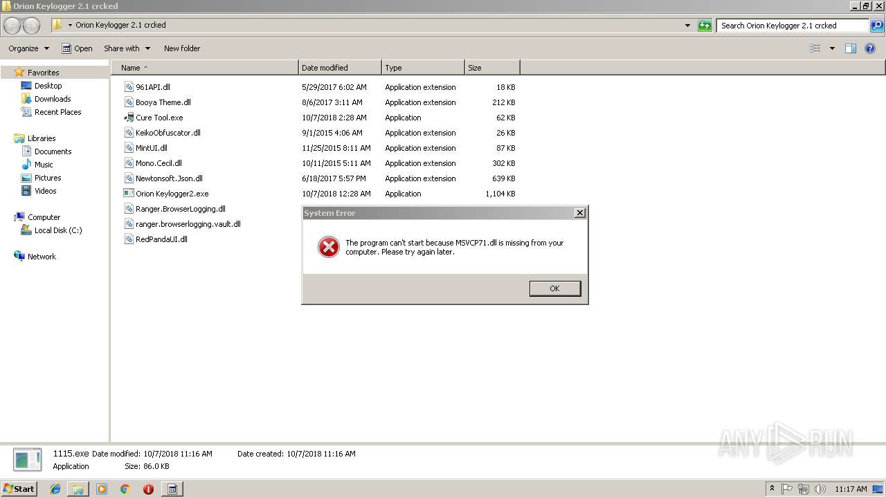Open the Help question mark icon
Viewport: 886px width, 498px height.
click(x=870, y=48)
